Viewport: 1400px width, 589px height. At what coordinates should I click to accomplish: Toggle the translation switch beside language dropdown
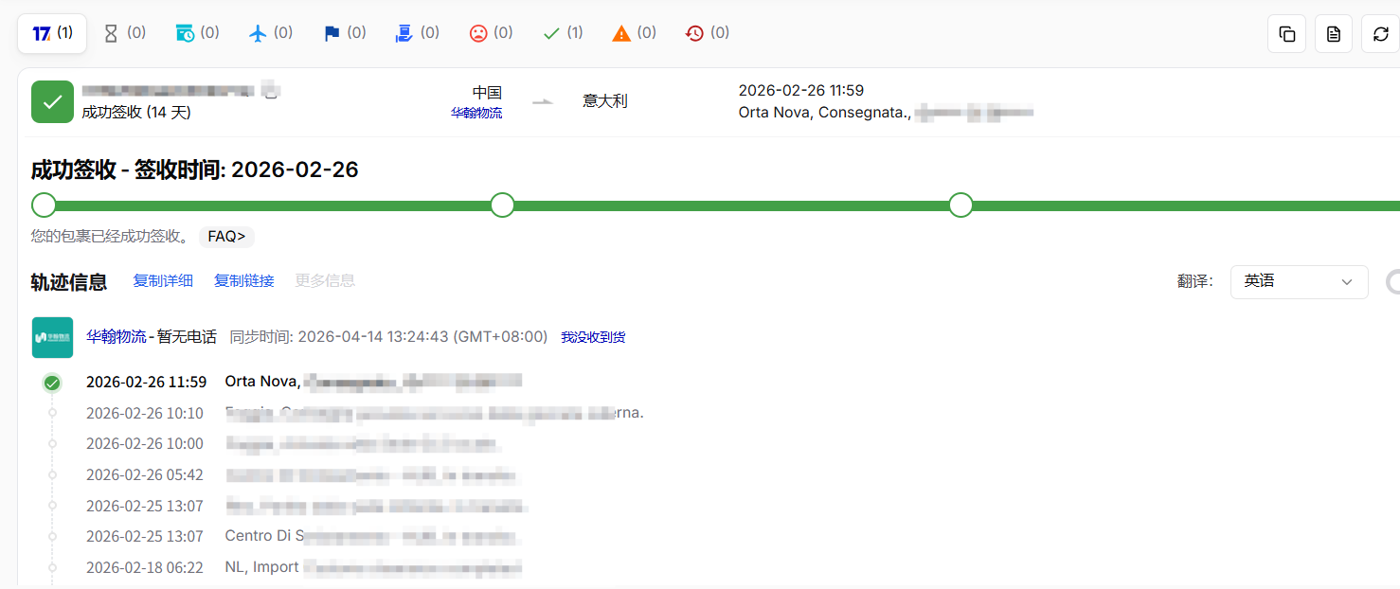click(1393, 282)
